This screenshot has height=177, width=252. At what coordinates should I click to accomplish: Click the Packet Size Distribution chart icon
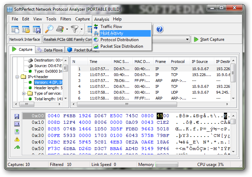96,46
